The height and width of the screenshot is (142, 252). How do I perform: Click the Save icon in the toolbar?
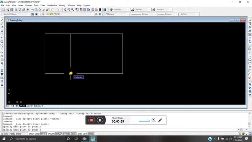(11, 9)
